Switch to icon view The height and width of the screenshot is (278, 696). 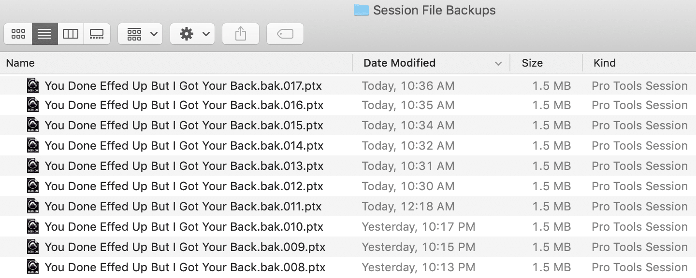click(x=18, y=34)
